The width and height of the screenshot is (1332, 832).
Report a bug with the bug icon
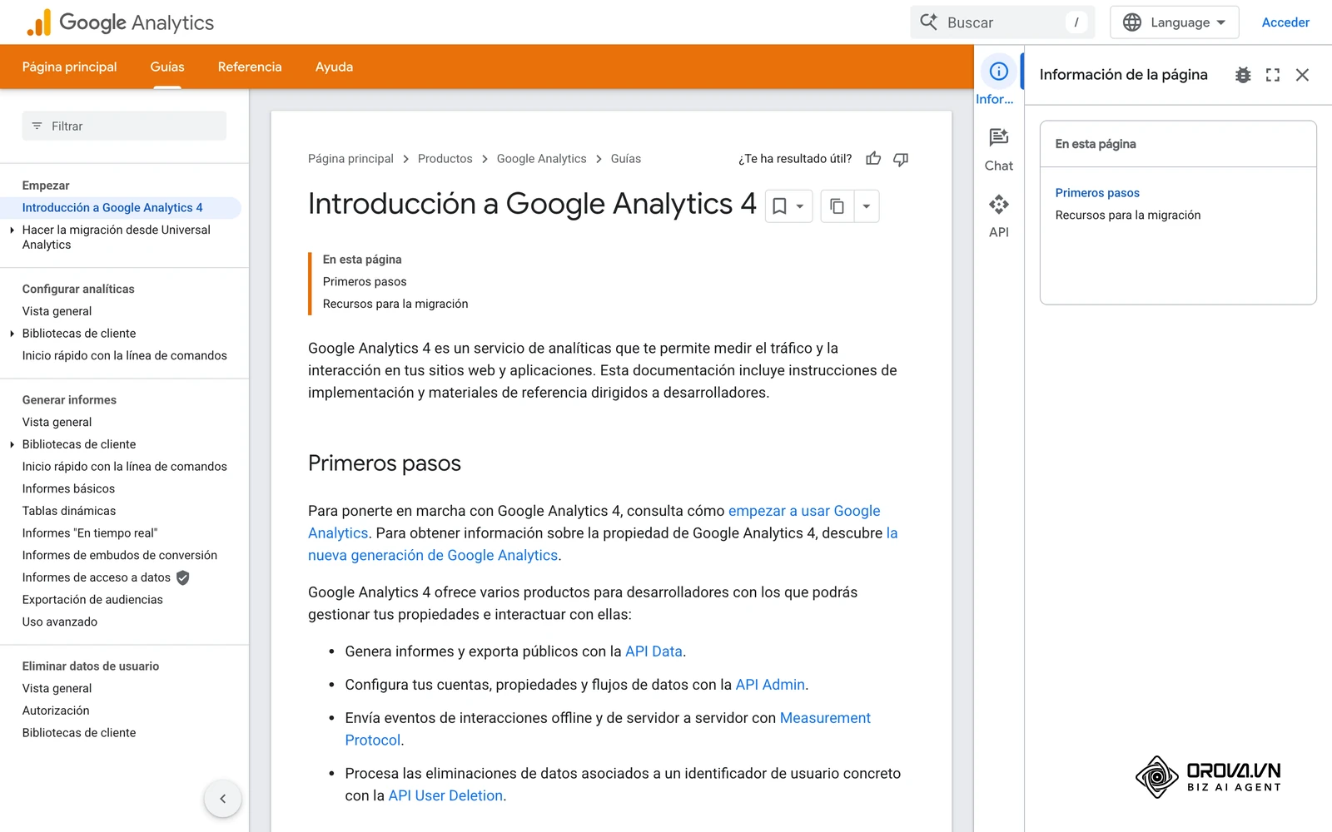1243,75
